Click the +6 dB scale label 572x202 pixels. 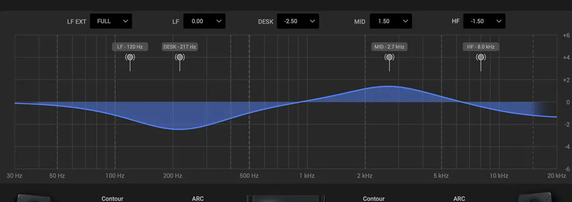click(566, 35)
